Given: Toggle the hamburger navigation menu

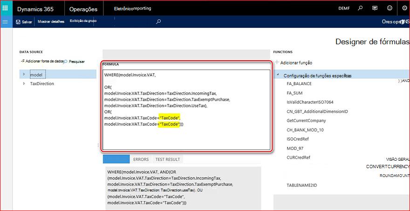Looking at the screenshot, I should coord(5,22).
